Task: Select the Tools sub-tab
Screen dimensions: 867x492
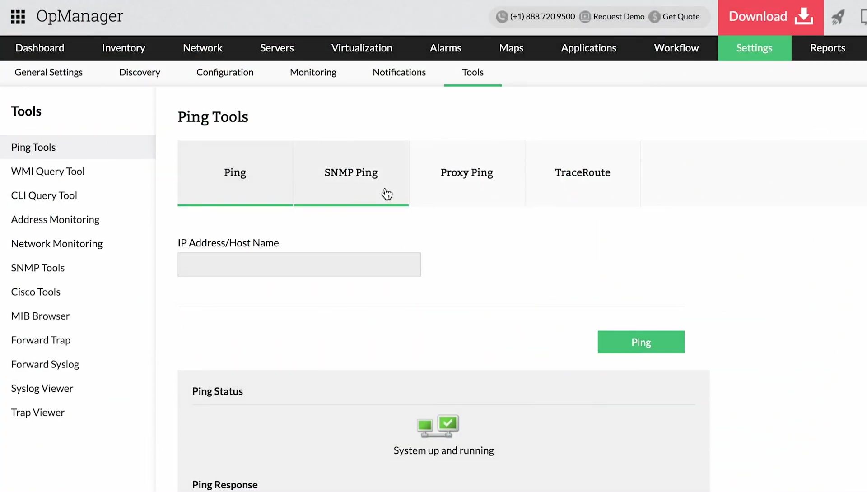Action: (473, 72)
